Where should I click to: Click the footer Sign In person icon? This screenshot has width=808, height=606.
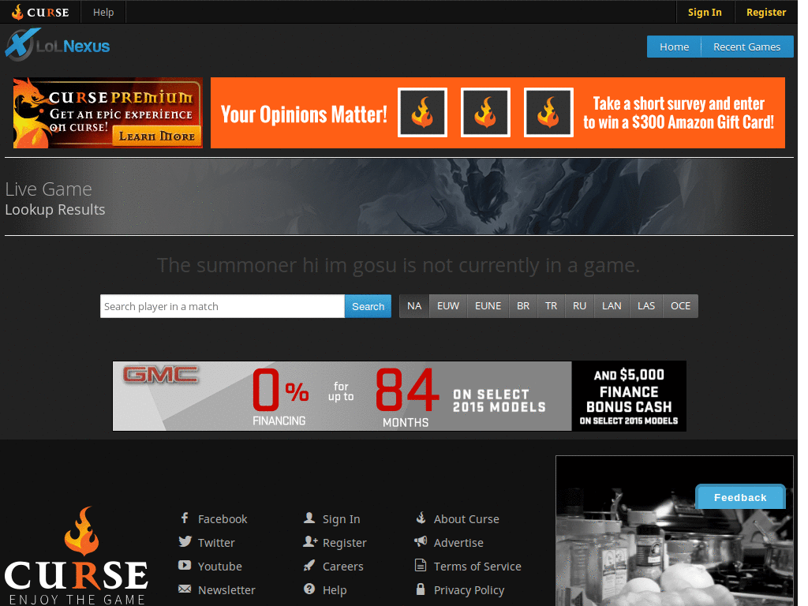309,518
